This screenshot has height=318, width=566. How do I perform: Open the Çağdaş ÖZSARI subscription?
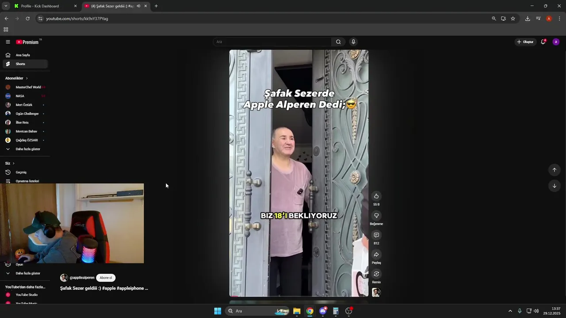[25, 140]
